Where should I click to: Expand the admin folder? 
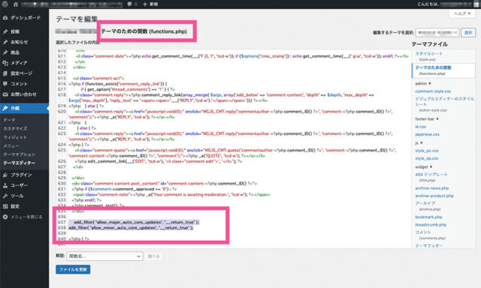click(423, 83)
